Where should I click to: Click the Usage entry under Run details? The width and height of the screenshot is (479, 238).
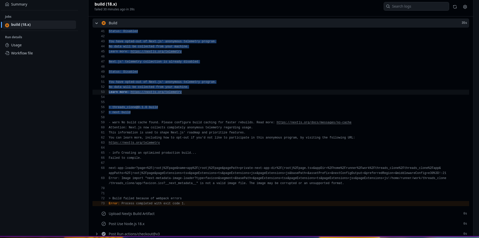[x=16, y=45]
